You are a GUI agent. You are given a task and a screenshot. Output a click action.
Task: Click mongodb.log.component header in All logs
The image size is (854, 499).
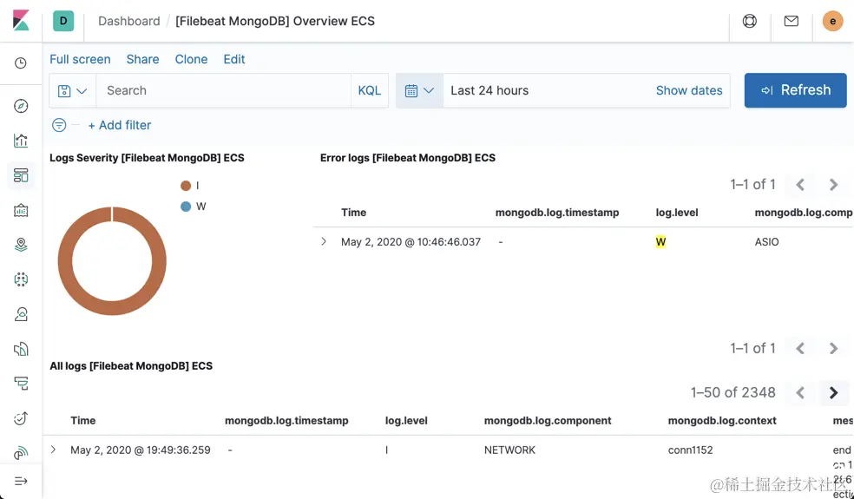click(548, 421)
